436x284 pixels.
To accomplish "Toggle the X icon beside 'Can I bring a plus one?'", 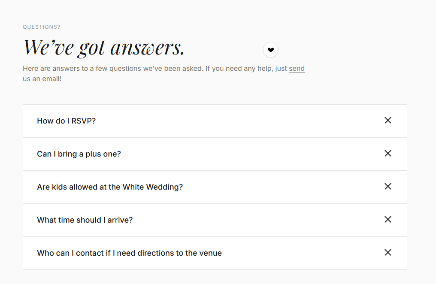I will point(388,154).
